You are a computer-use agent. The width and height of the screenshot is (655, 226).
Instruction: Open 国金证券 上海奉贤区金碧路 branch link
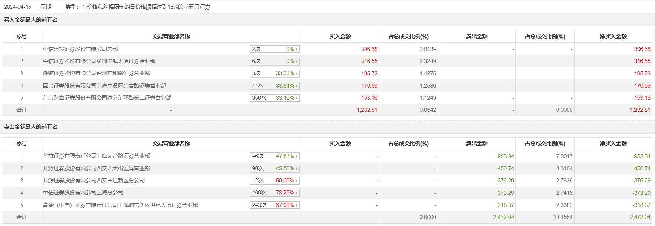click(x=105, y=86)
